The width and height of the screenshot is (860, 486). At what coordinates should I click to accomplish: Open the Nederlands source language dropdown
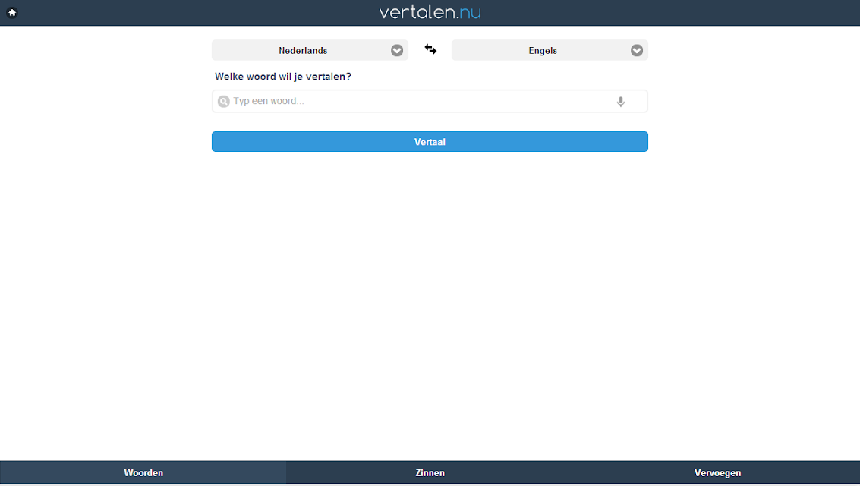310,50
